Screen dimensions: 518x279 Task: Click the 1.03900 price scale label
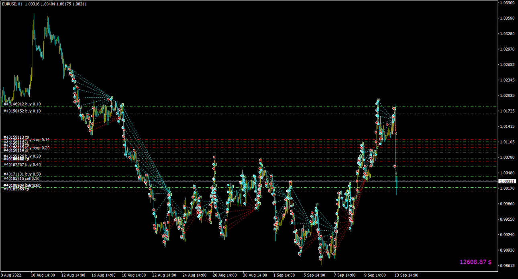pyautogui.click(x=507, y=3)
